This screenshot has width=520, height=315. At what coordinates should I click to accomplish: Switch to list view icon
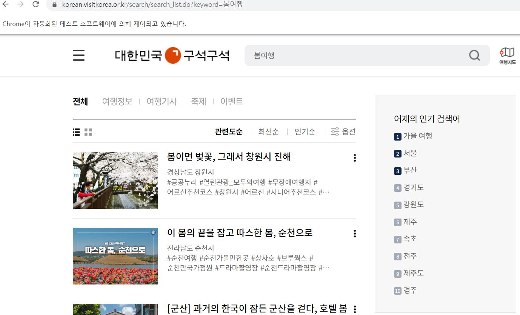point(76,132)
